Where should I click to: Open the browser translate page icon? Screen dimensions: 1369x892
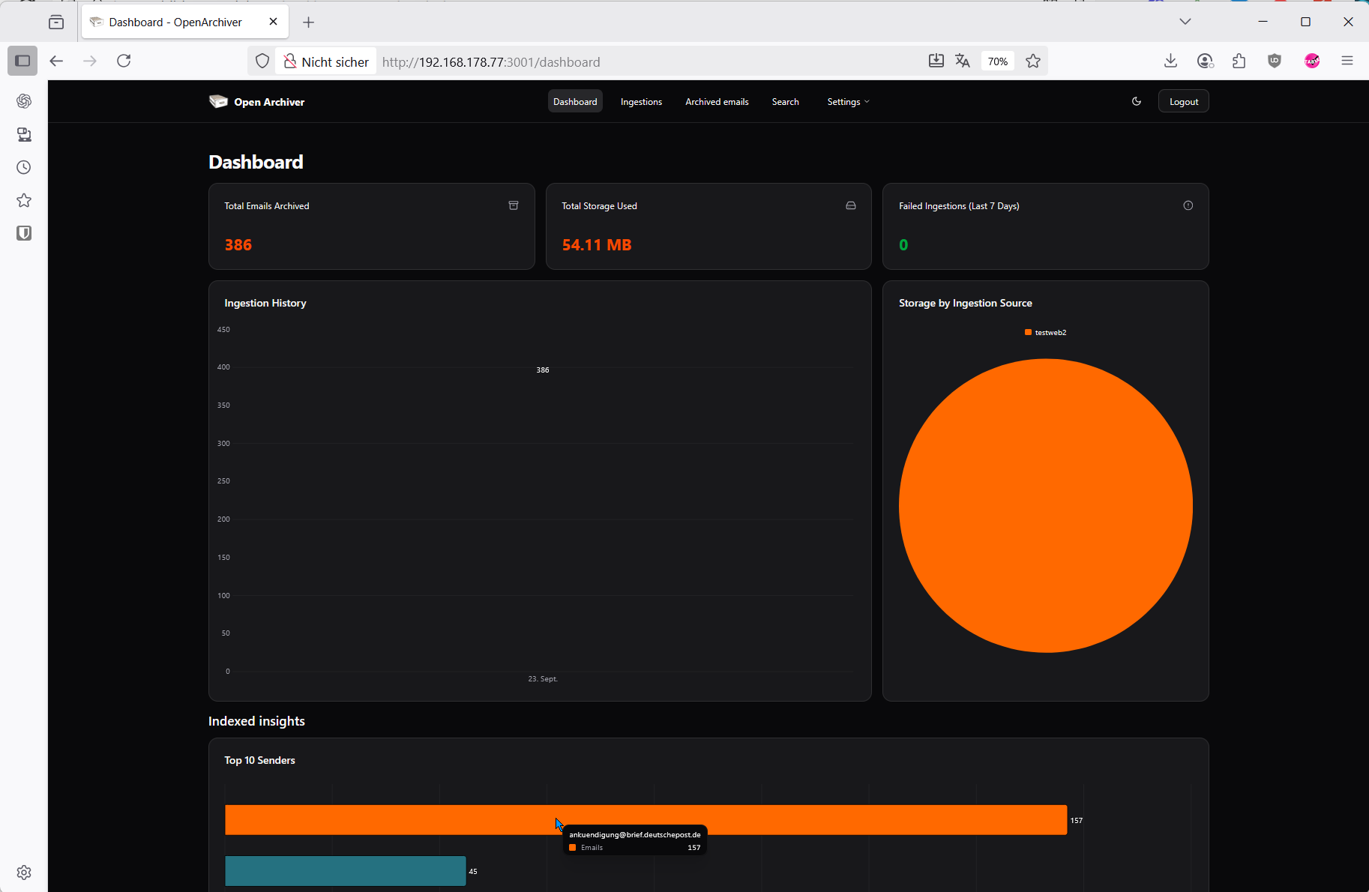click(x=963, y=61)
